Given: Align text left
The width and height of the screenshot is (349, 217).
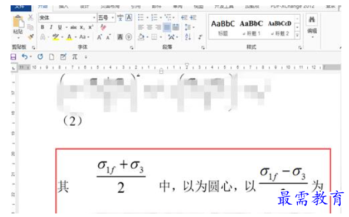Looking at the screenshot, I should [x=141, y=27].
